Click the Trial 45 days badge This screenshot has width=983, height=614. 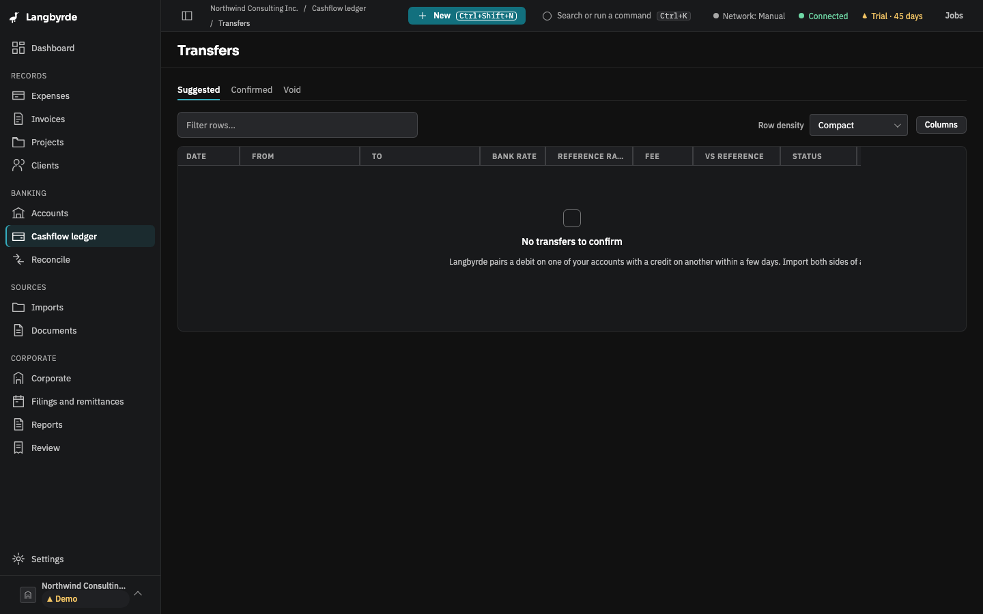[892, 16]
